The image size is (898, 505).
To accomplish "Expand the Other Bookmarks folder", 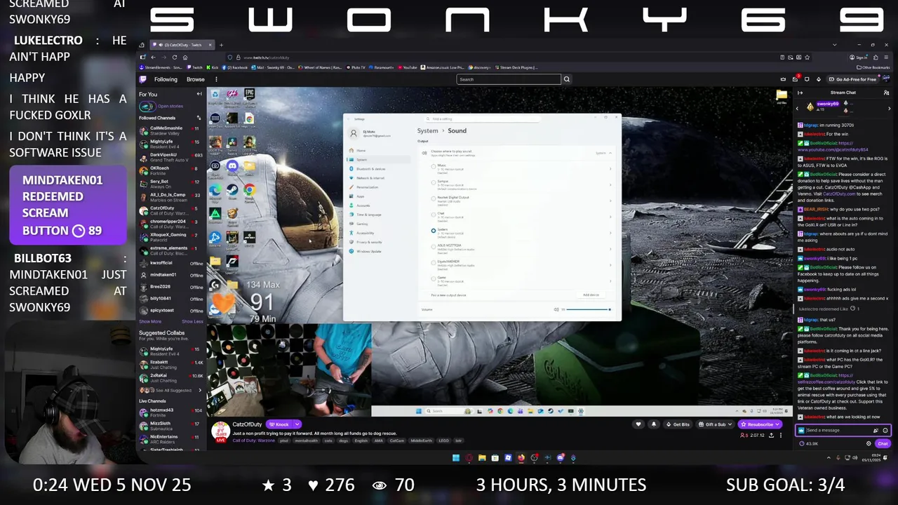I will point(873,67).
